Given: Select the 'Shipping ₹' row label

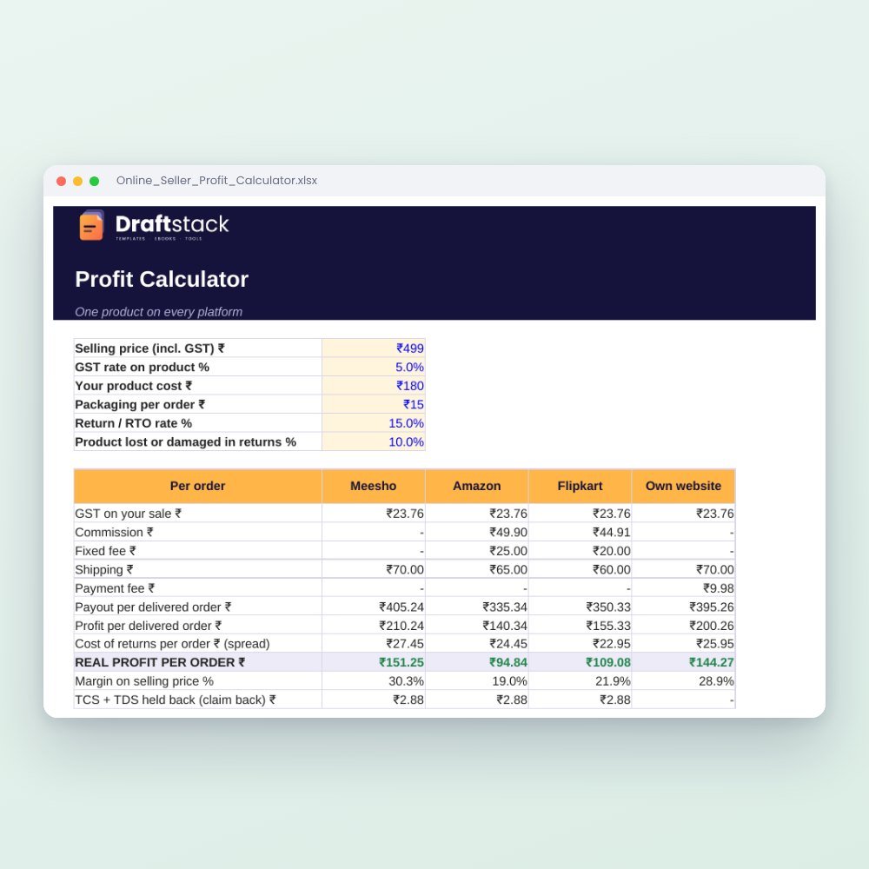Looking at the screenshot, I should click(x=104, y=570).
